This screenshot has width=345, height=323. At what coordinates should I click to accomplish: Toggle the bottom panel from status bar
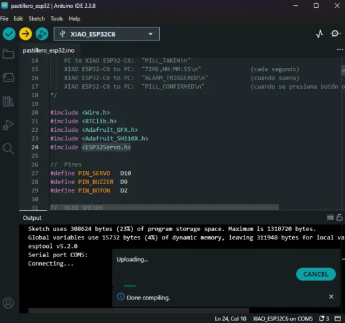[338, 318]
